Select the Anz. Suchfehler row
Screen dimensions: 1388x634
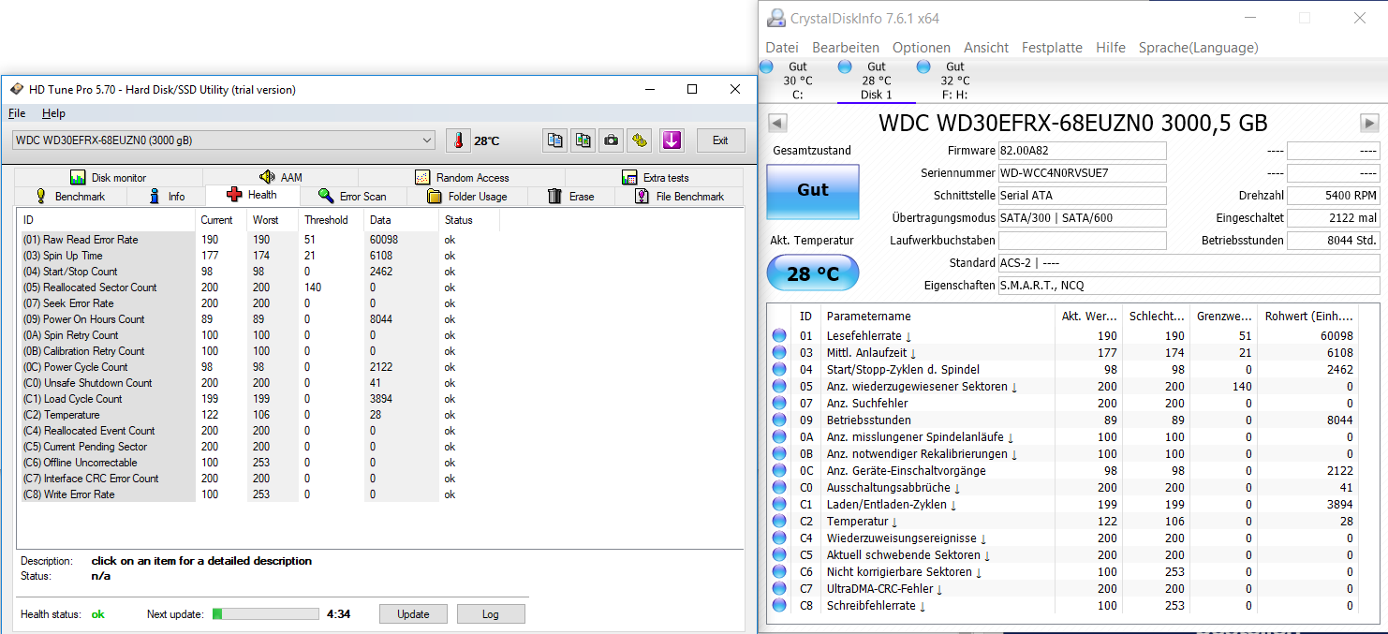coord(1064,403)
